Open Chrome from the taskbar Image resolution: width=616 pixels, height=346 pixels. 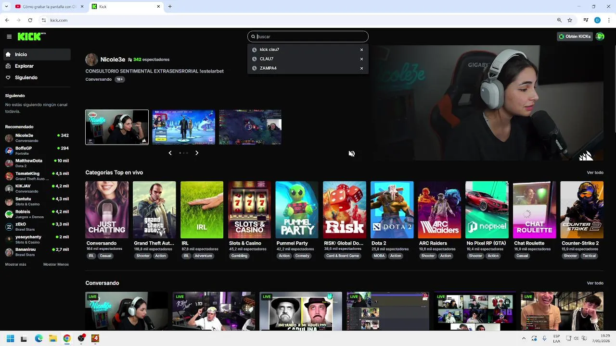(x=67, y=339)
